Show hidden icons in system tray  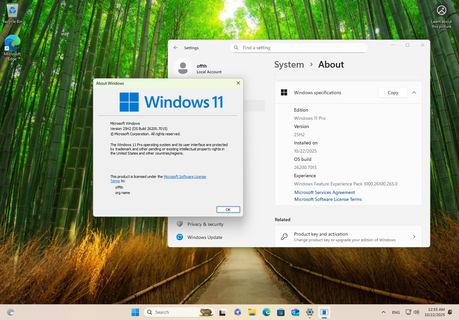click(383, 312)
